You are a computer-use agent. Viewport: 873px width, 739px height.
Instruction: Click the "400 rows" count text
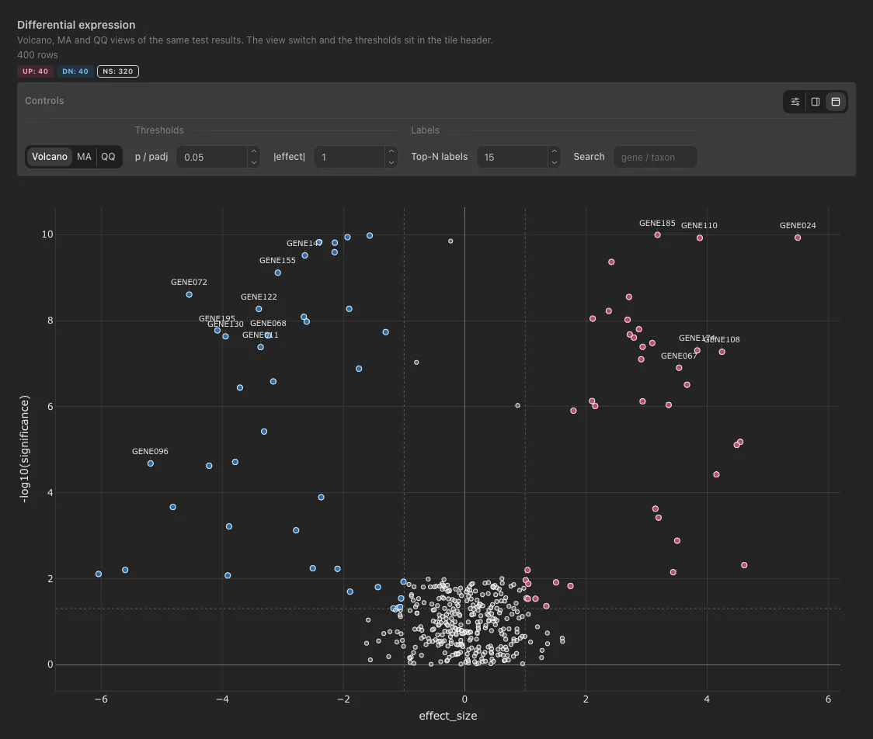pyautogui.click(x=37, y=55)
